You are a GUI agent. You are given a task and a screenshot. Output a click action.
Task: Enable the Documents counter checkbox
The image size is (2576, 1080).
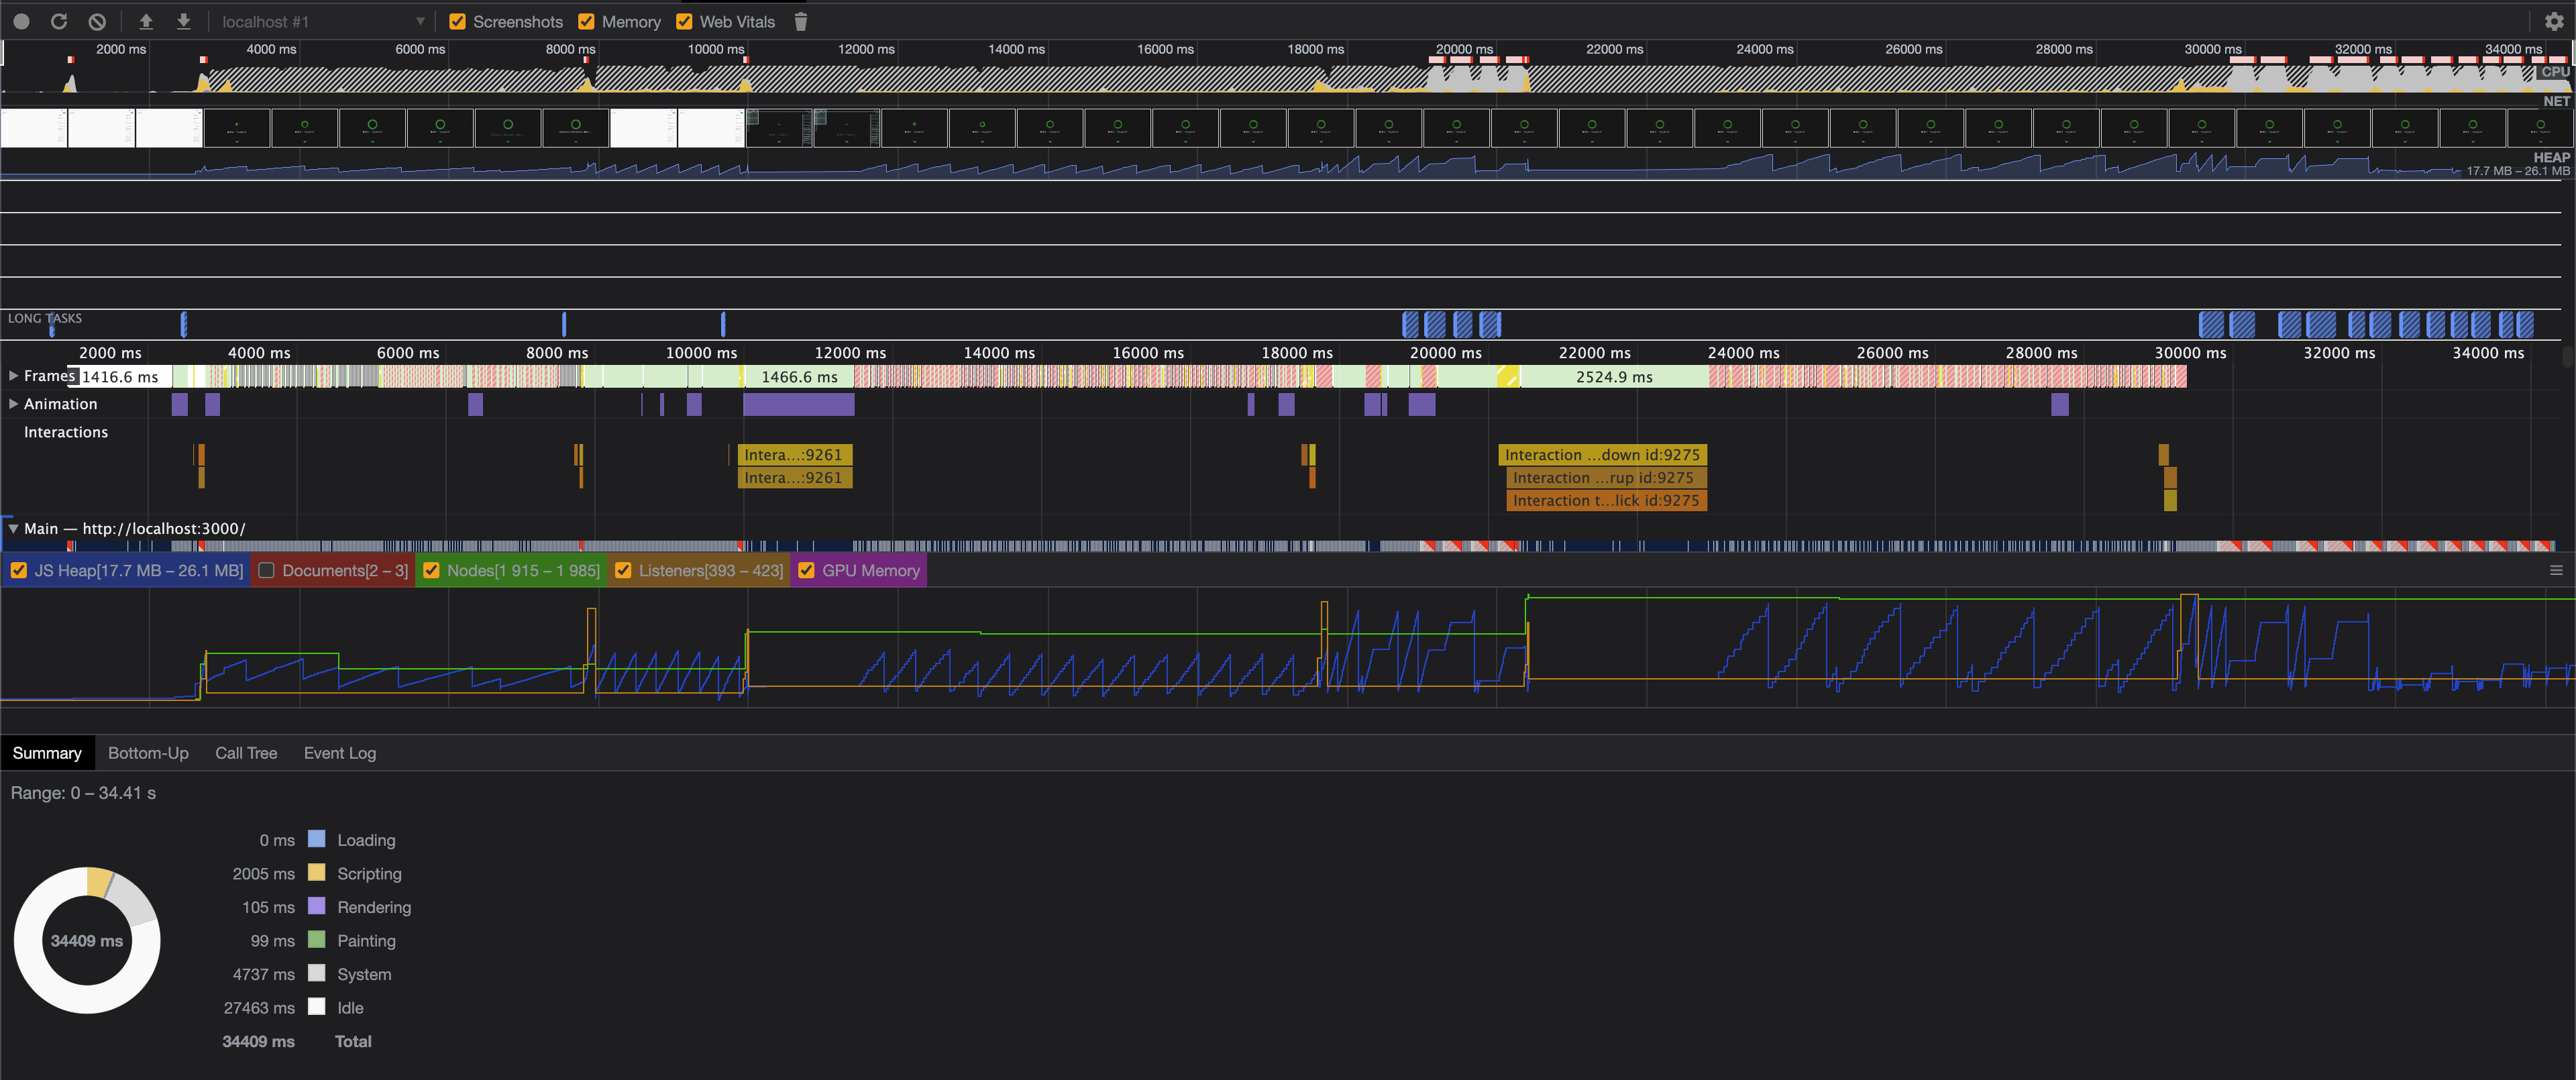pyautogui.click(x=267, y=570)
